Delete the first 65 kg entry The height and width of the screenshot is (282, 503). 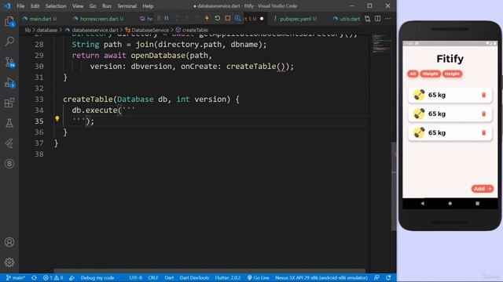click(x=484, y=95)
